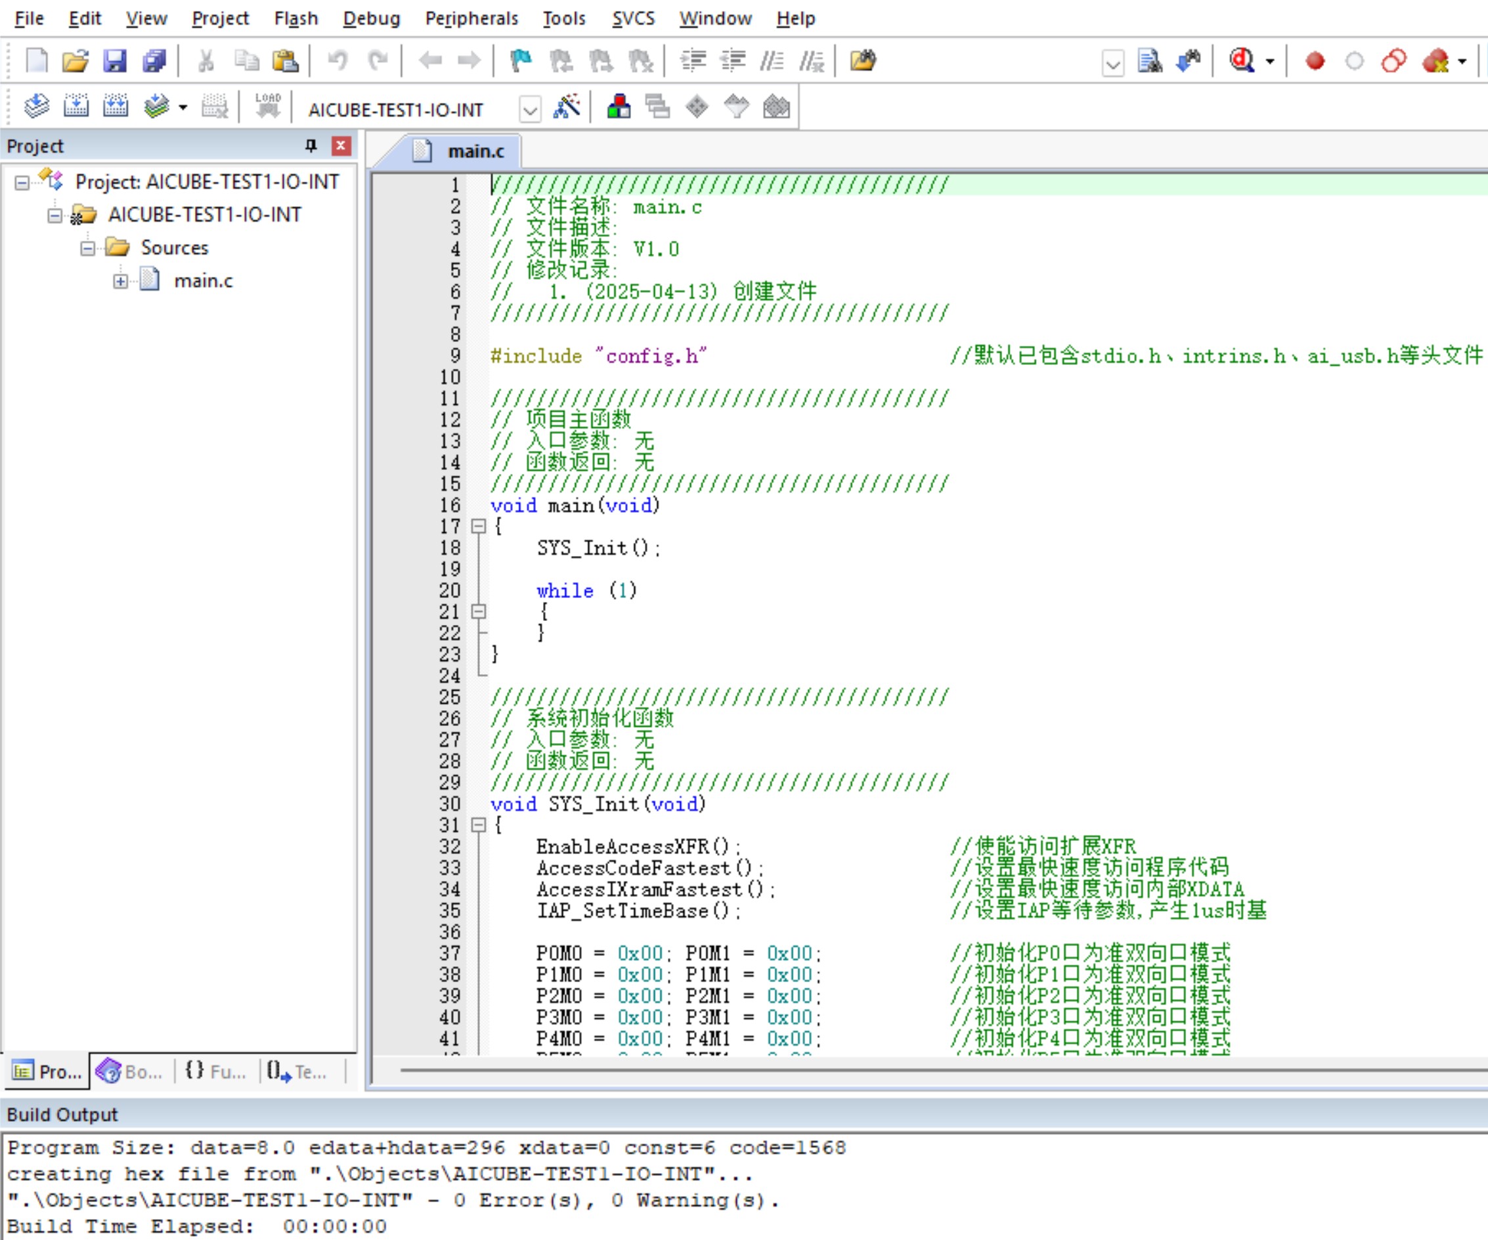Image resolution: width=1488 pixels, height=1240 pixels.
Task: Click the Download LOAD icon
Action: tap(268, 107)
